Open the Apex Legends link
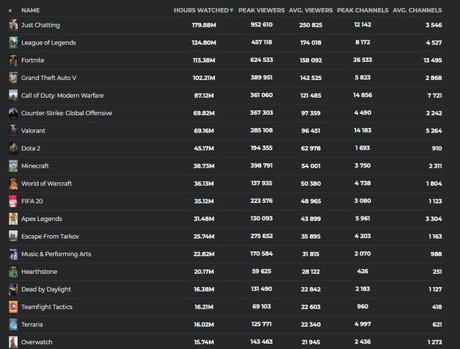 pos(42,219)
